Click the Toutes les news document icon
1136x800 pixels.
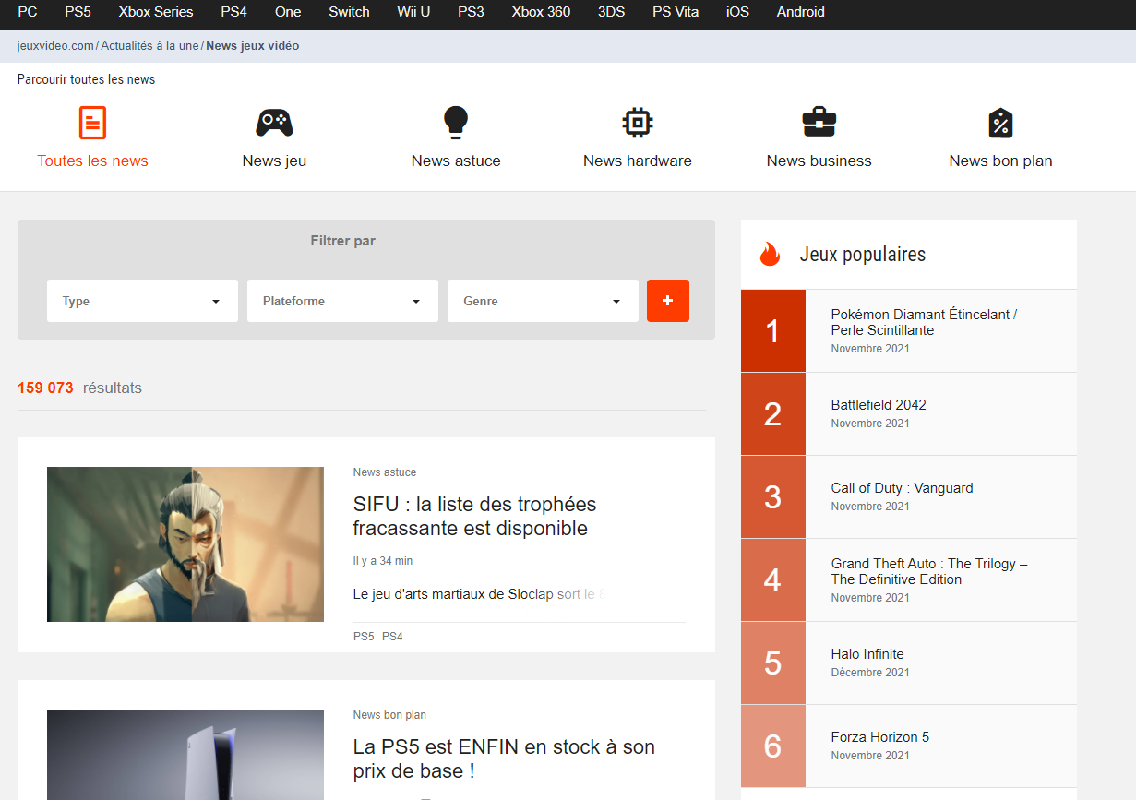pos(92,123)
